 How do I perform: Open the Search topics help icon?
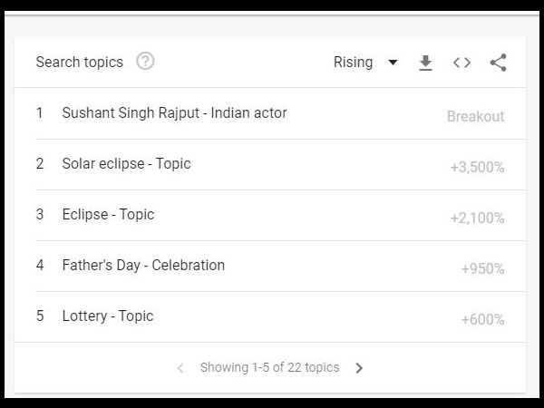(x=145, y=62)
